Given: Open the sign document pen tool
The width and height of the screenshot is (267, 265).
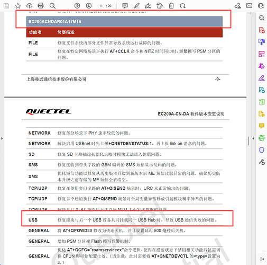Looking at the screenshot, I should point(148,6).
